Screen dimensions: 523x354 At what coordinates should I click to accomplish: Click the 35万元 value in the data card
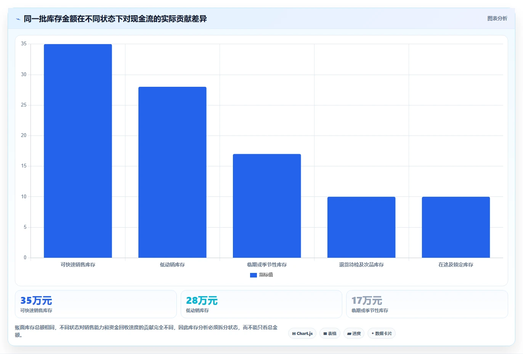pos(36,301)
